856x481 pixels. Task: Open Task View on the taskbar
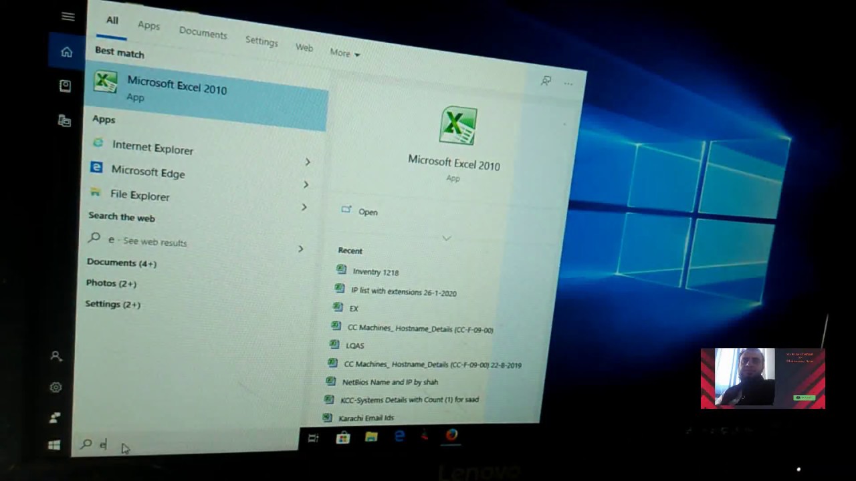coord(313,438)
